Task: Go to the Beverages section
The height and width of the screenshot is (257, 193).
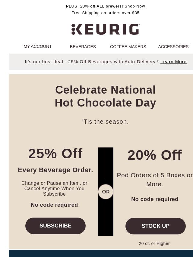Action: pos(83,47)
